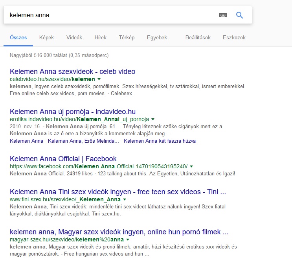Screen dimensions: 292x265
Task: Expand the arrow next to the celebvideo.hu URL
Action: (99, 79)
